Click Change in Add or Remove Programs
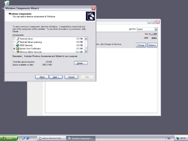 pos(141,45)
